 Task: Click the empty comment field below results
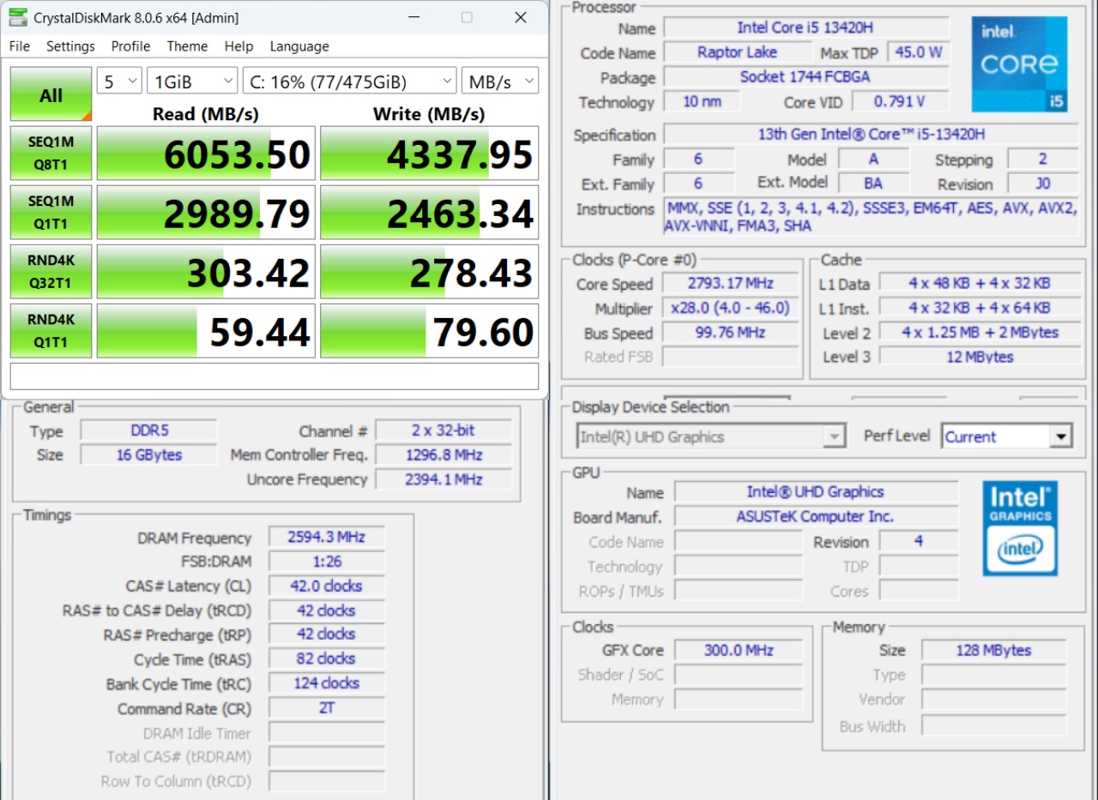point(274,376)
